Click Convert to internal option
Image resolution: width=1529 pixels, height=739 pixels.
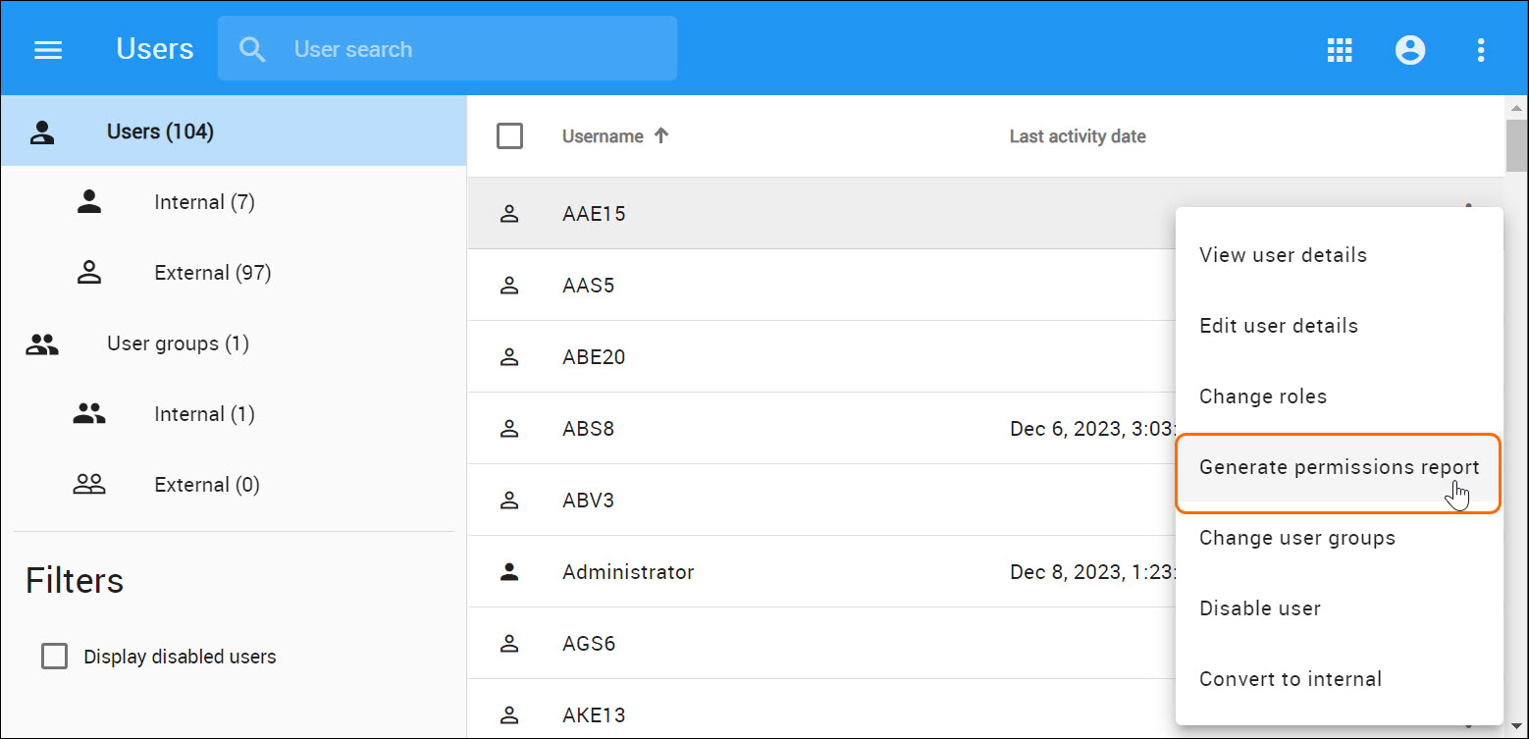(1291, 679)
